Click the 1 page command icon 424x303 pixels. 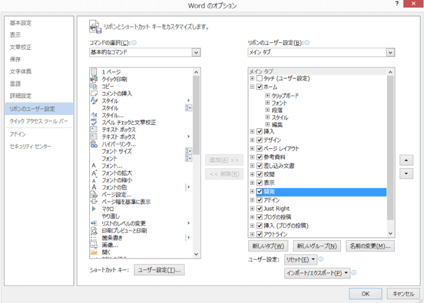[x=94, y=72]
